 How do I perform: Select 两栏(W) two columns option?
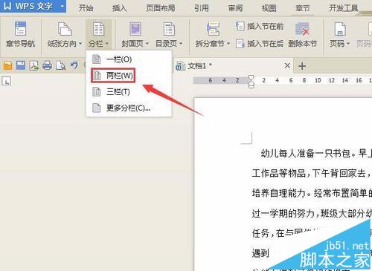click(129, 76)
